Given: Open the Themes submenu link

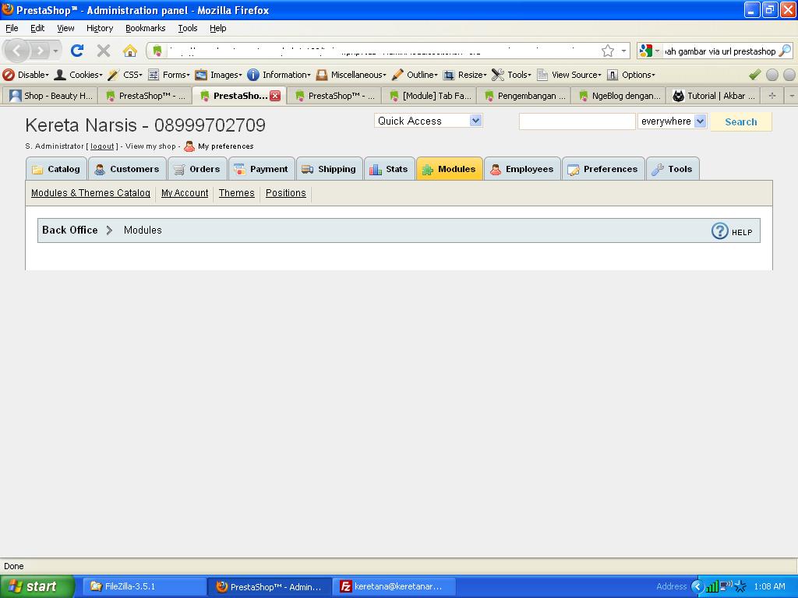Looking at the screenshot, I should 237,193.
